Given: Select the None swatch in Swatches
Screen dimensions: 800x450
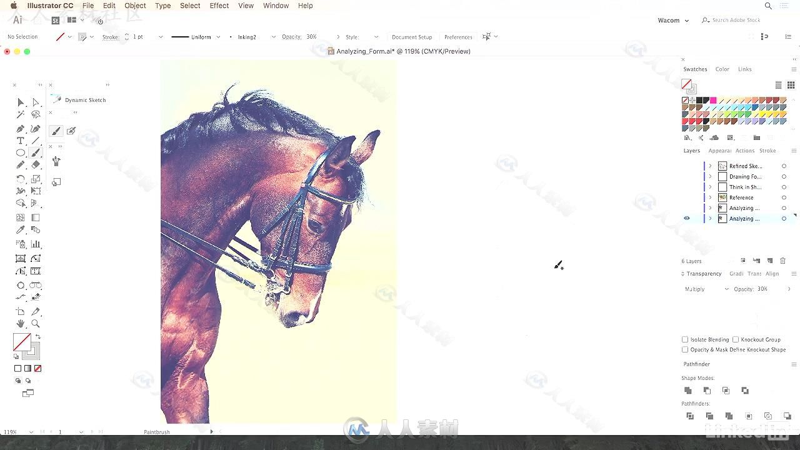Looking at the screenshot, I should (685, 100).
